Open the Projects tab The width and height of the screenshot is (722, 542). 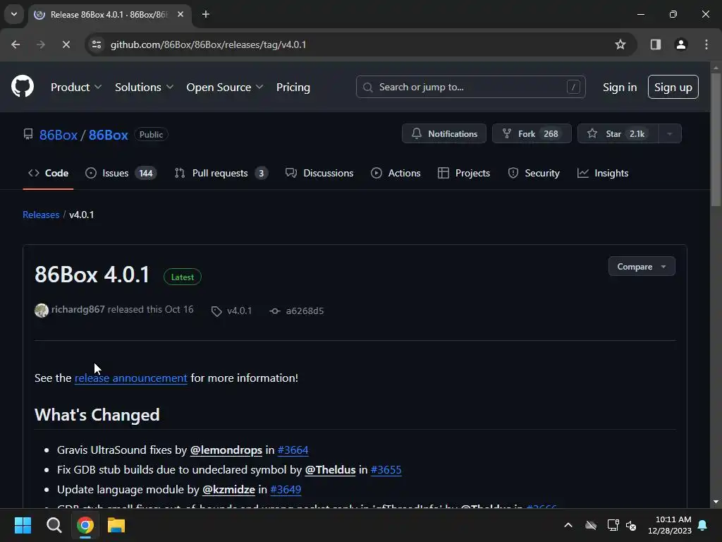coord(464,174)
